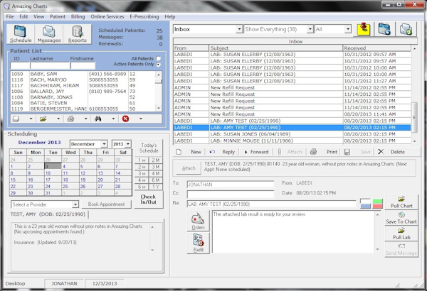This screenshot has height=291, width=427.
Task: Select the 1W schedule interval toggle
Action: click(142, 160)
